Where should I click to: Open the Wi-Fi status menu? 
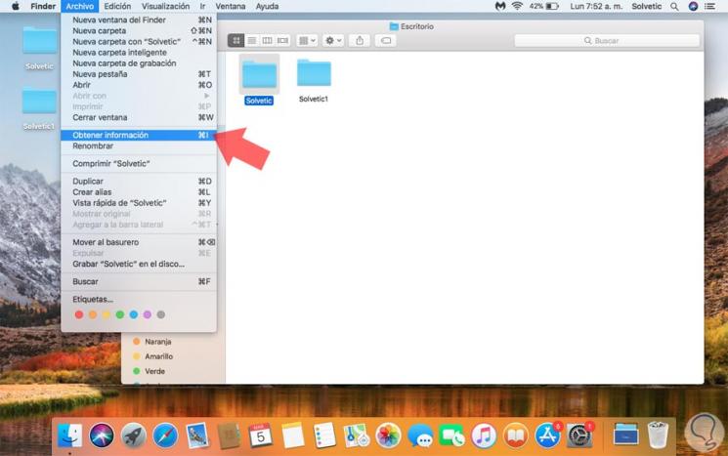pos(516,6)
